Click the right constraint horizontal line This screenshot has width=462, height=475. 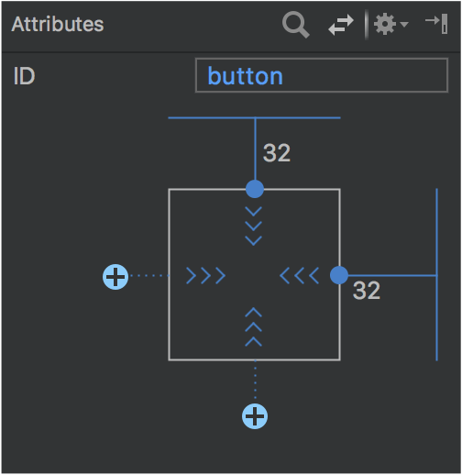coord(392,275)
